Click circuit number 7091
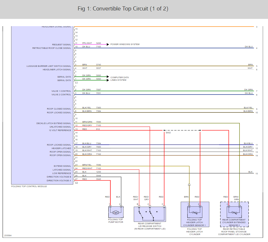 click(99, 93)
